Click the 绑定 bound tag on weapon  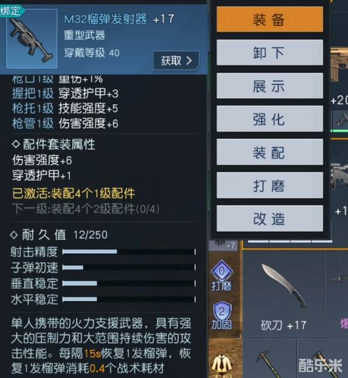tap(11, 11)
